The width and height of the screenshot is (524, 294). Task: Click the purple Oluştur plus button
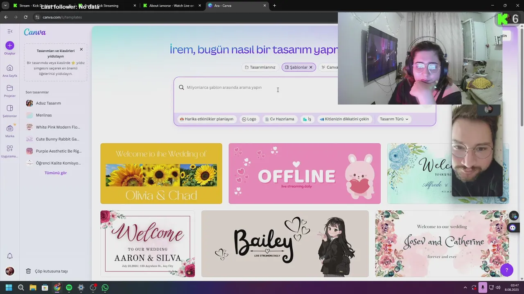pyautogui.click(x=10, y=45)
